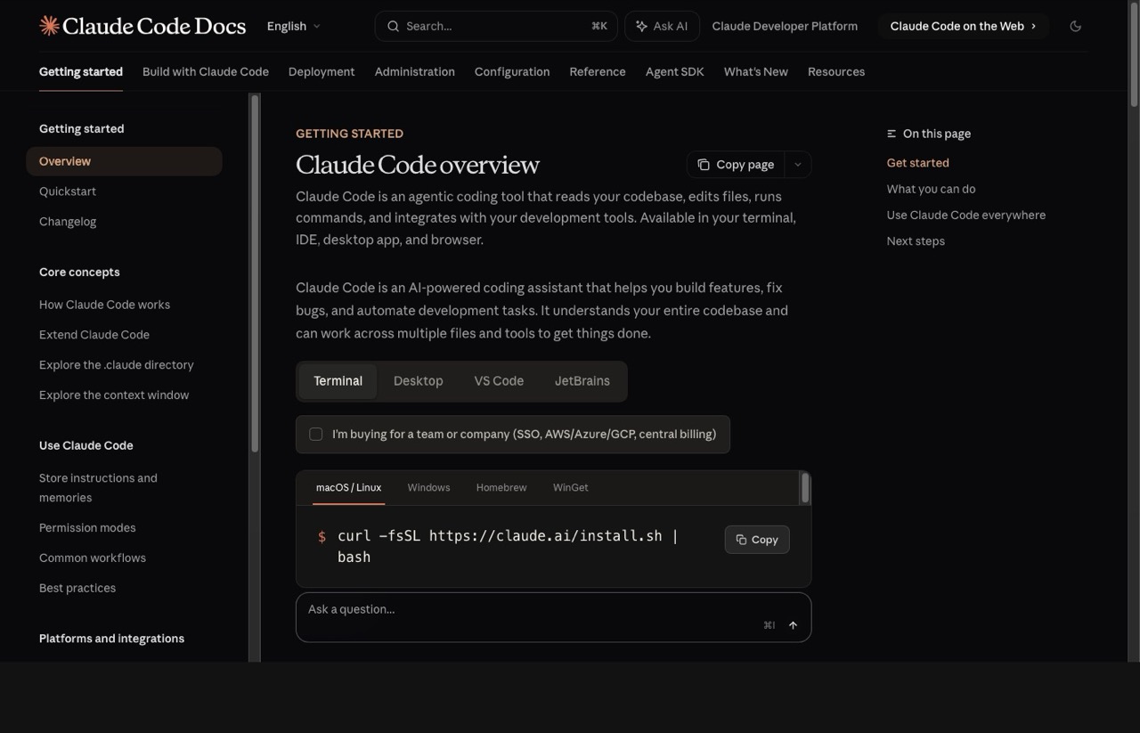Viewport: 1140px width, 733px height.
Task: Focus the Ask a question input
Action: point(553,617)
